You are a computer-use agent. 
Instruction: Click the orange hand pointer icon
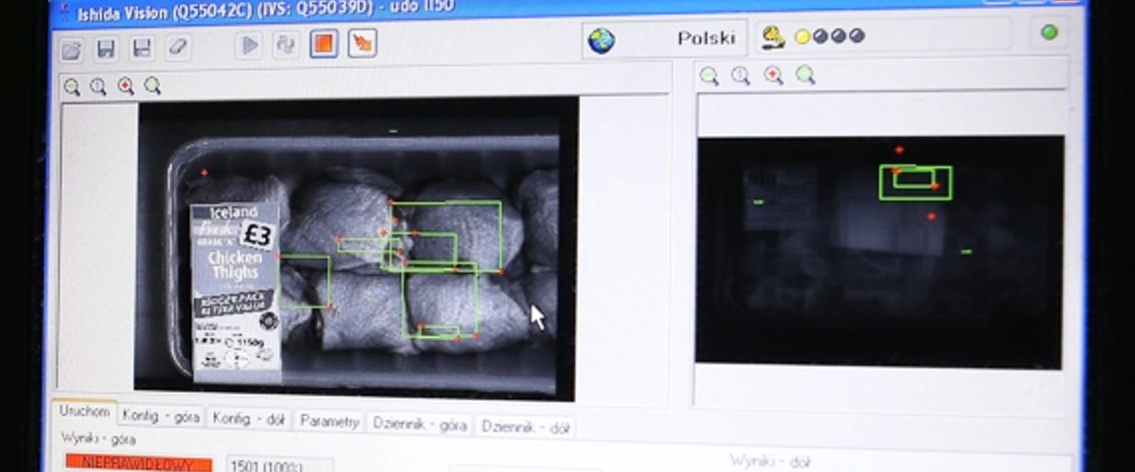(361, 44)
